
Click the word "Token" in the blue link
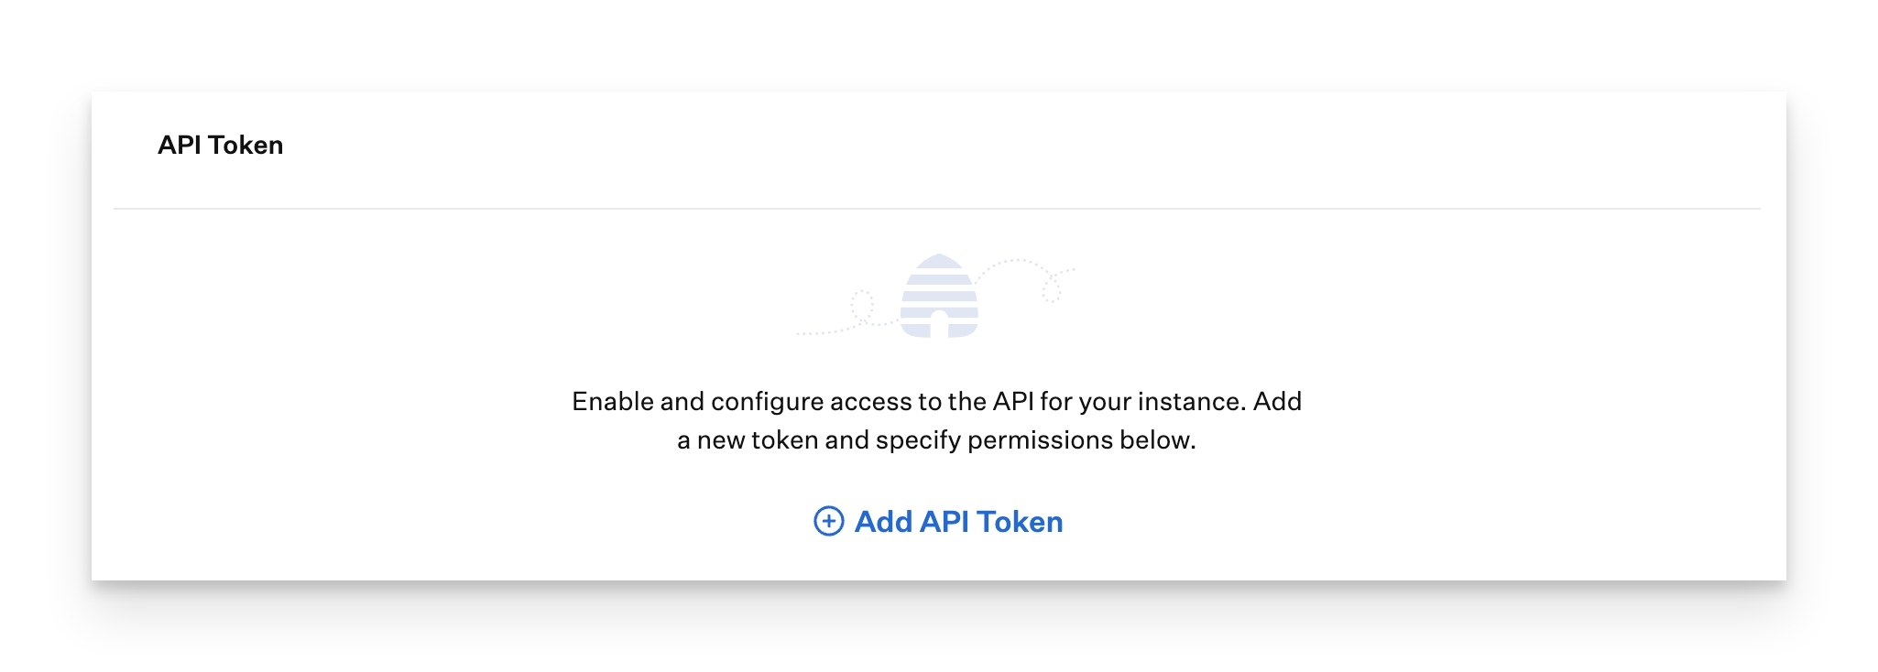1020,522
